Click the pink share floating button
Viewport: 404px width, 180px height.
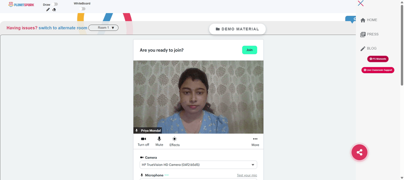(x=360, y=152)
